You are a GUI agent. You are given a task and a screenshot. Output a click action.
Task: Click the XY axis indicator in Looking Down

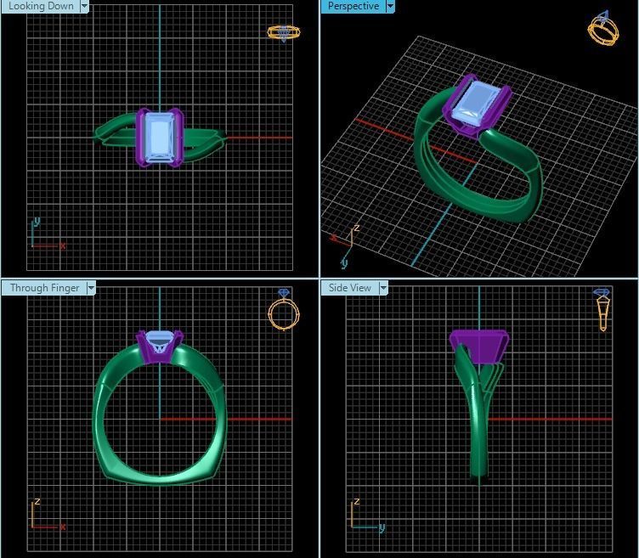point(48,234)
